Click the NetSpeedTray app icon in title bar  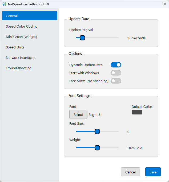(4, 4)
